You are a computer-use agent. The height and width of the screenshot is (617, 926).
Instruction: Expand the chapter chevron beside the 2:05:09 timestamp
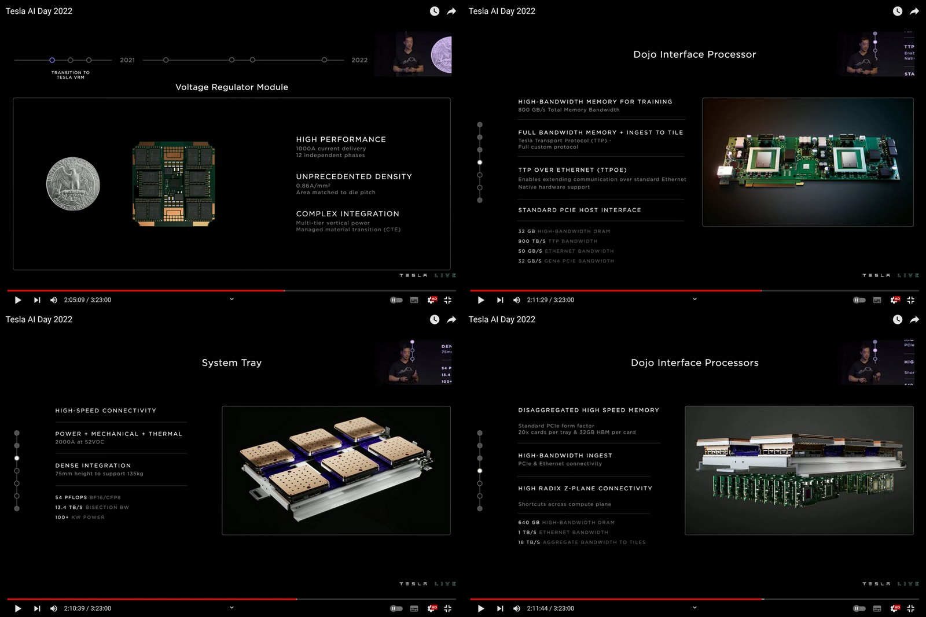coord(231,299)
